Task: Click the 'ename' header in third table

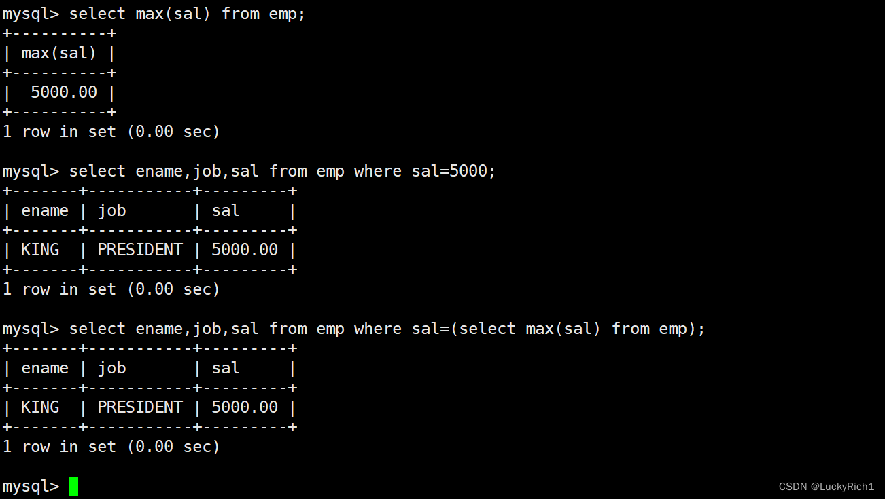Action: tap(45, 368)
